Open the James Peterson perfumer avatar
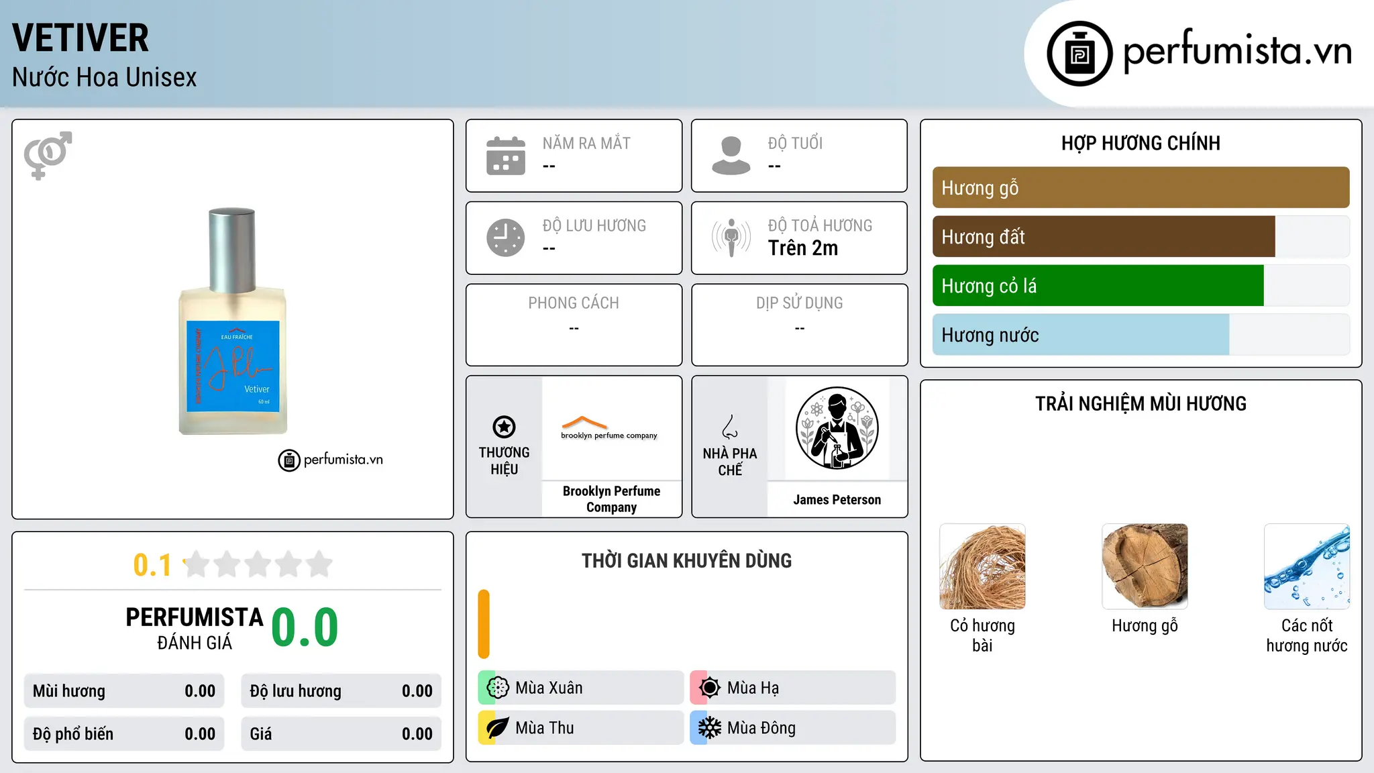This screenshot has width=1374, height=773. 837,428
